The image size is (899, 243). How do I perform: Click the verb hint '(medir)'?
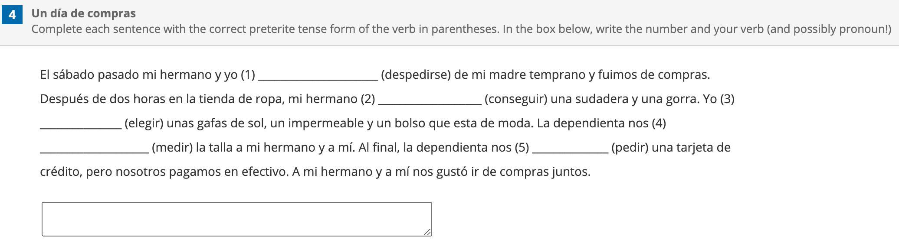172,148
